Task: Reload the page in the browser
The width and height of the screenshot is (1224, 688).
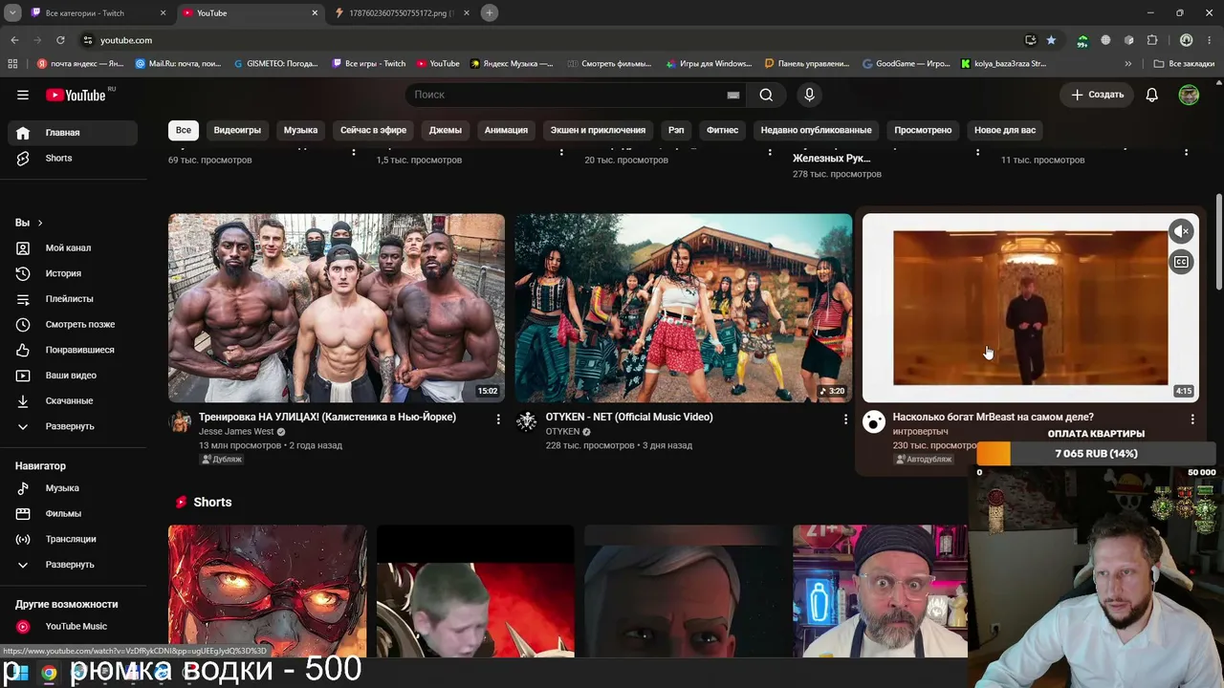Action: (60, 40)
